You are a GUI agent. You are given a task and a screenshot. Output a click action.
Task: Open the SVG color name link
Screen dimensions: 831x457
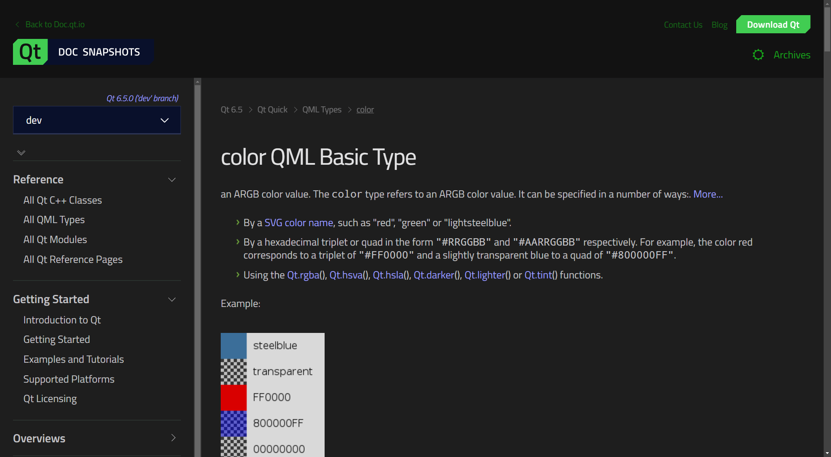pyautogui.click(x=299, y=223)
